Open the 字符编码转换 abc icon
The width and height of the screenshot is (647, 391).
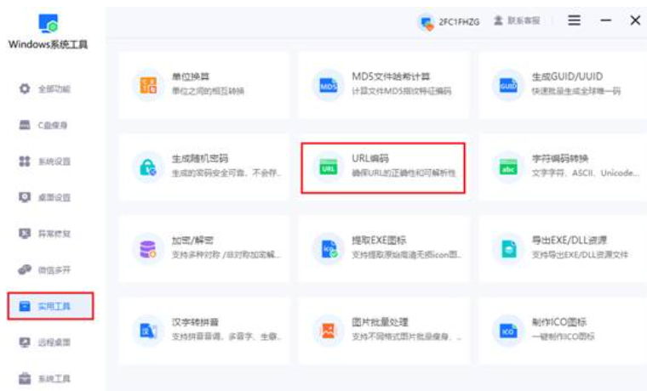[x=508, y=167]
